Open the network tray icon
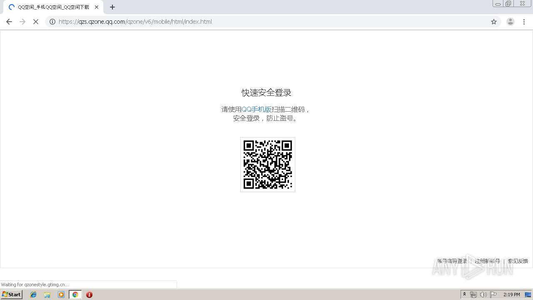 pos(473,295)
